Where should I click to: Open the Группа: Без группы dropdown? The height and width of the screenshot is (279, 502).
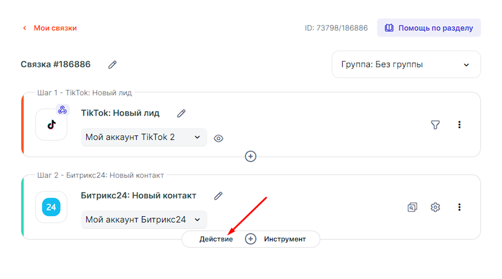coord(406,65)
